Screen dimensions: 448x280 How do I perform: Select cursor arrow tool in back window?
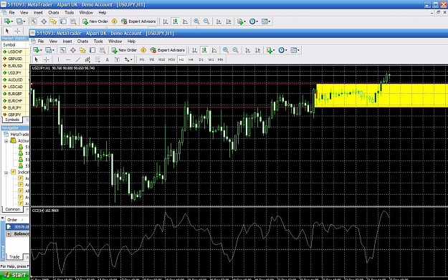point(7,31)
